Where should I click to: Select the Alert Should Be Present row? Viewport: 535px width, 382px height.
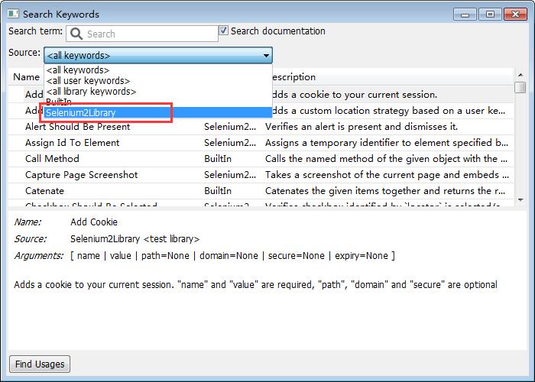pyautogui.click(x=261, y=127)
